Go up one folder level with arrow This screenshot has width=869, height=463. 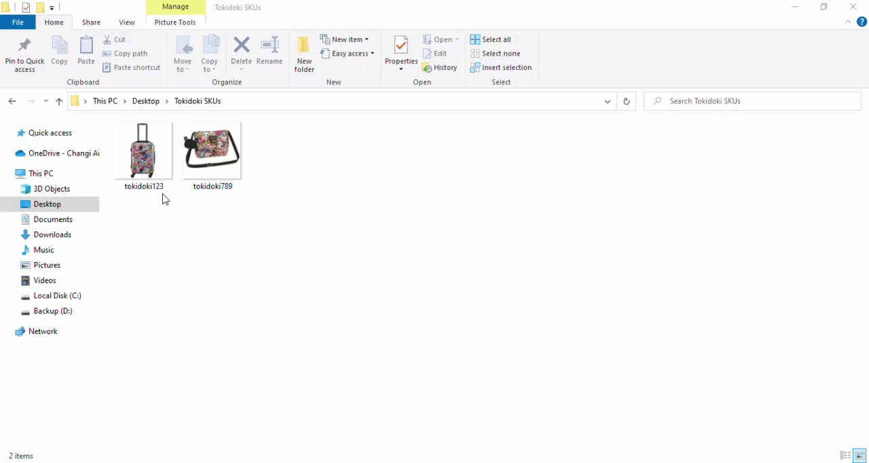(x=59, y=101)
